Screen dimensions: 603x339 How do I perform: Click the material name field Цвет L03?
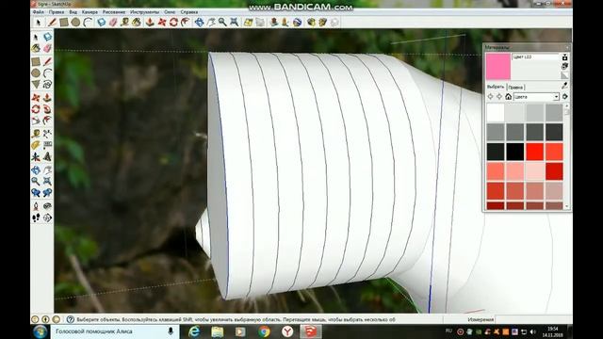[535, 56]
